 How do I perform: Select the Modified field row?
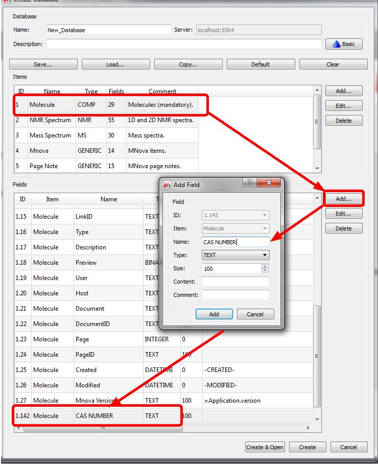163,385
